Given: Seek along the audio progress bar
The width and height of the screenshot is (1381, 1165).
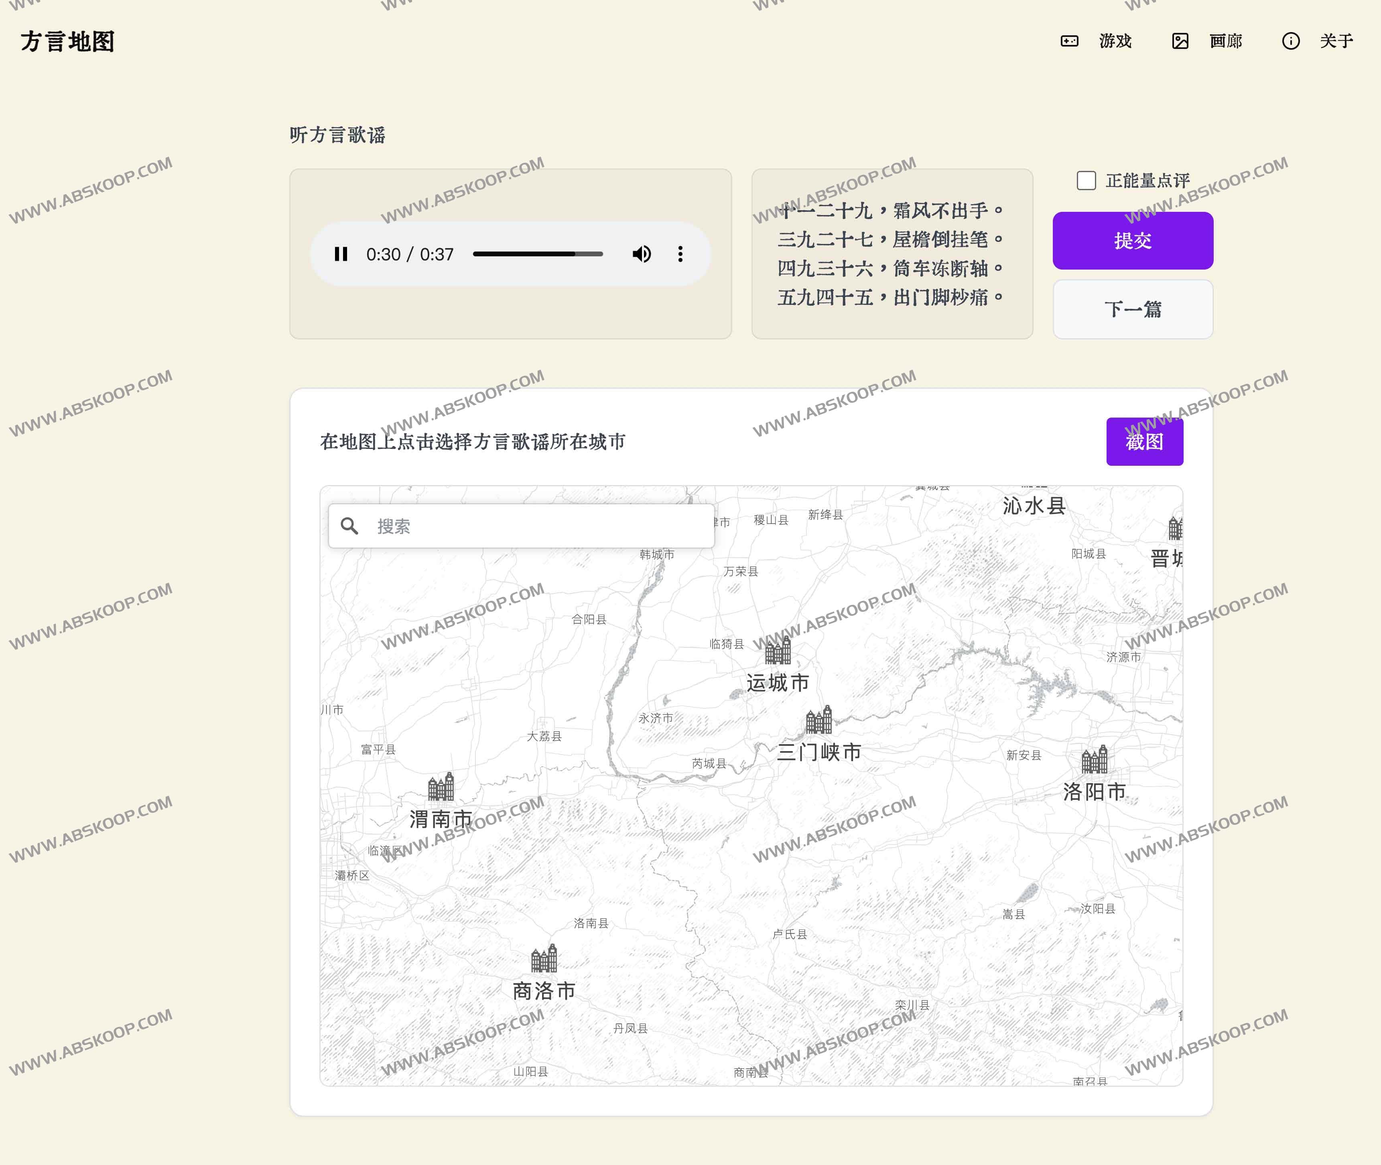Looking at the screenshot, I should (x=538, y=254).
